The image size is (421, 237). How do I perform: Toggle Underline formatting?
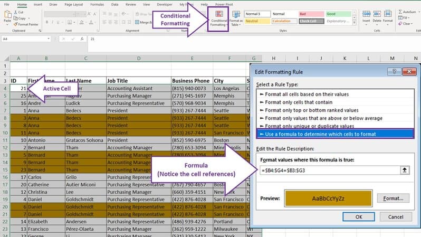click(x=58, y=22)
